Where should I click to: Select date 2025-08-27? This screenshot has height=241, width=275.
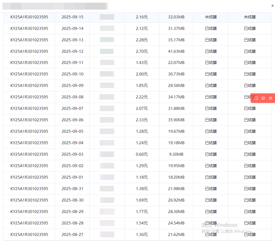[73, 235]
